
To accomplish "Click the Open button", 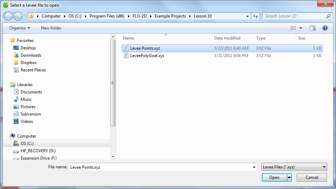I will point(274,177).
